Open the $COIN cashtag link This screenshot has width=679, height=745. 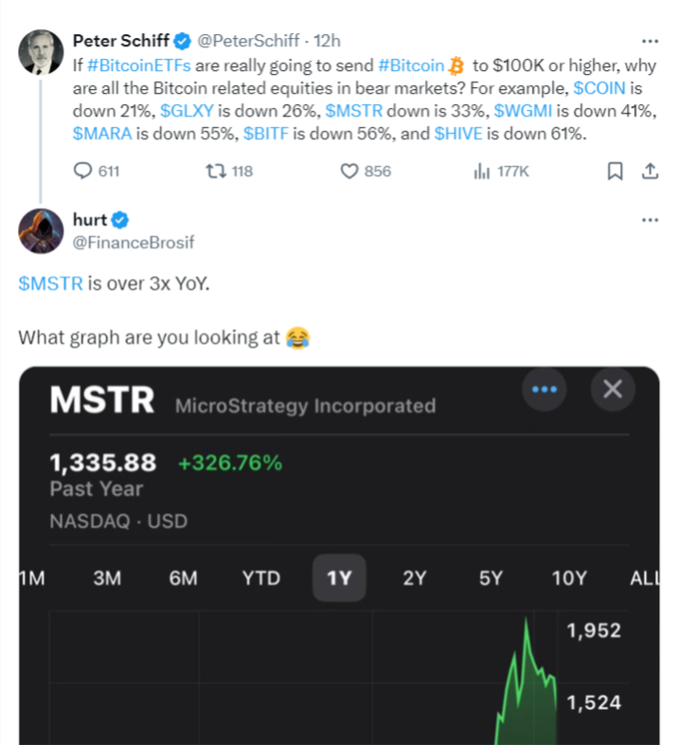[599, 88]
